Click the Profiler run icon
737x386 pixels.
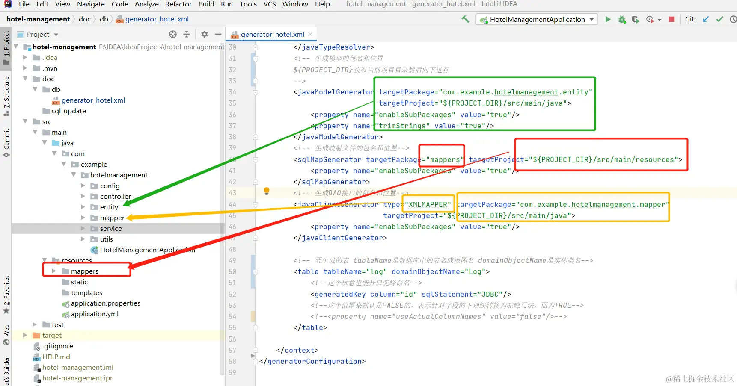tap(650, 19)
